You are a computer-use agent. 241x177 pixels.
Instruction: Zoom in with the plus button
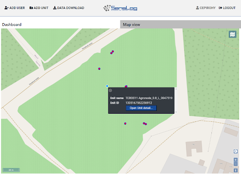pos(235,160)
